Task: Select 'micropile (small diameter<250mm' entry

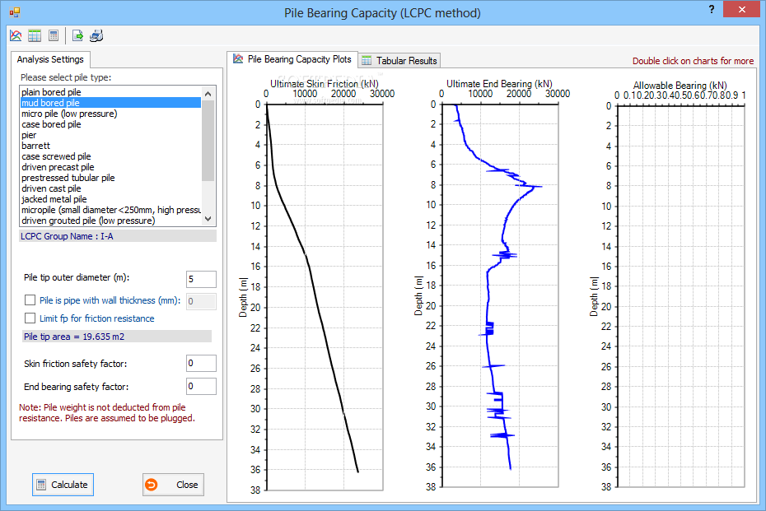Action: pyautogui.click(x=110, y=210)
